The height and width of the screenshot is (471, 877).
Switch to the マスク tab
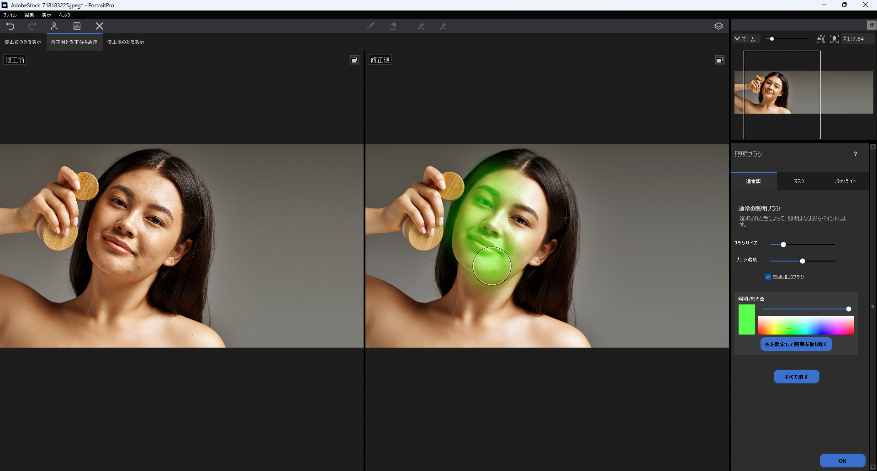click(799, 181)
